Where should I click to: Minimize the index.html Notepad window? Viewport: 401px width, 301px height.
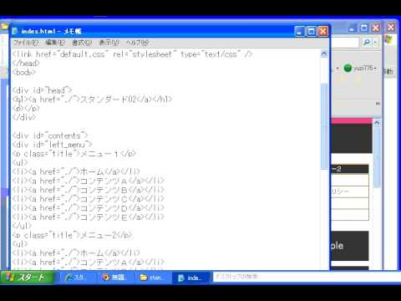(300, 31)
